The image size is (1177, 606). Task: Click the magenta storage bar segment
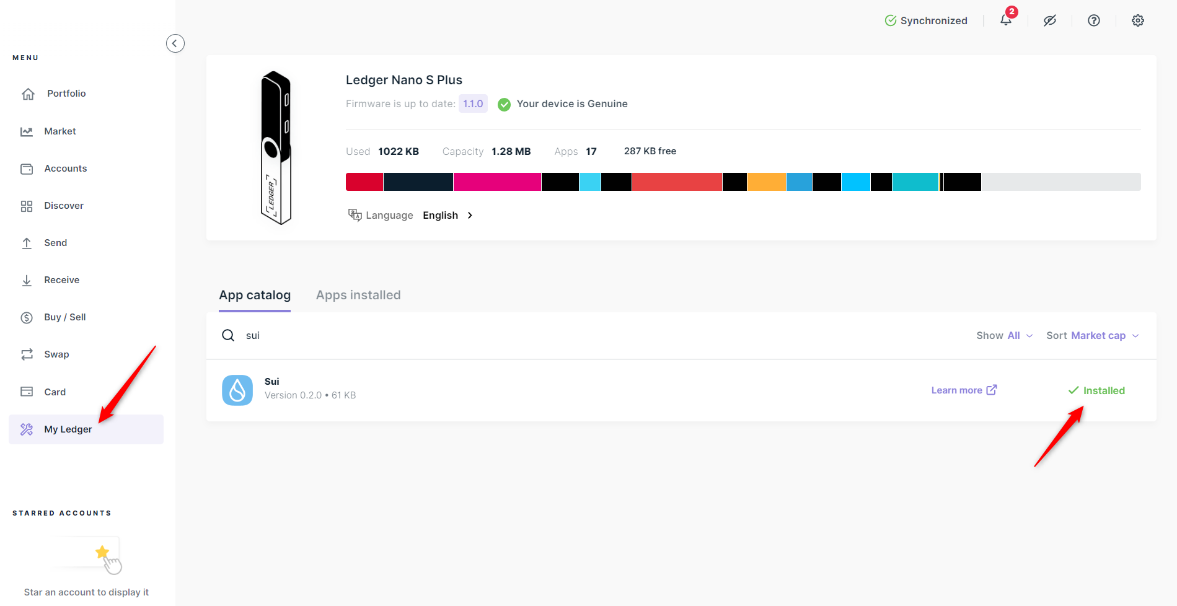point(497,182)
